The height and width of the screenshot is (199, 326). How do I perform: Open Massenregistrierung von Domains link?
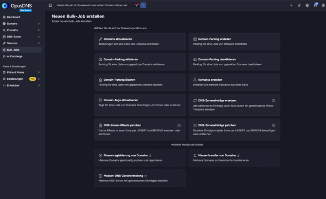pos(140,158)
